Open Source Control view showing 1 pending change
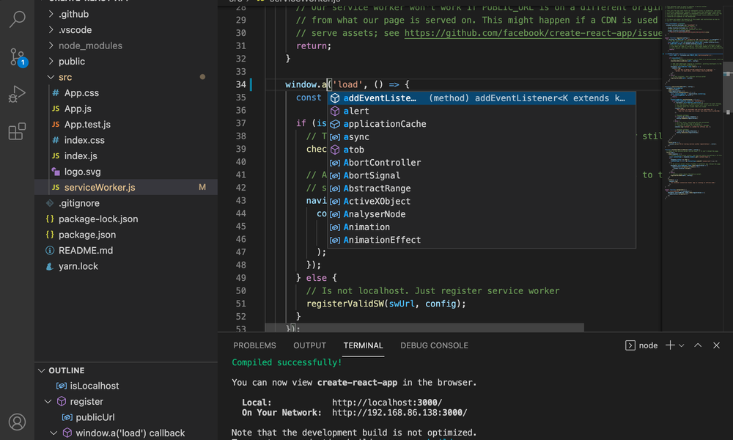 click(16, 56)
